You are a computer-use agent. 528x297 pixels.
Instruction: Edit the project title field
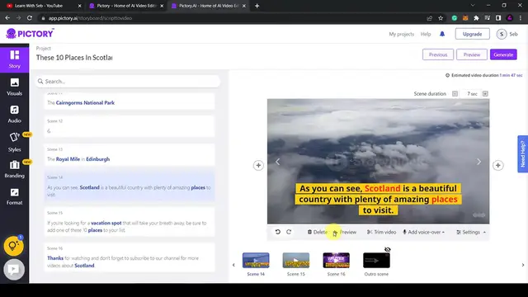(x=74, y=58)
